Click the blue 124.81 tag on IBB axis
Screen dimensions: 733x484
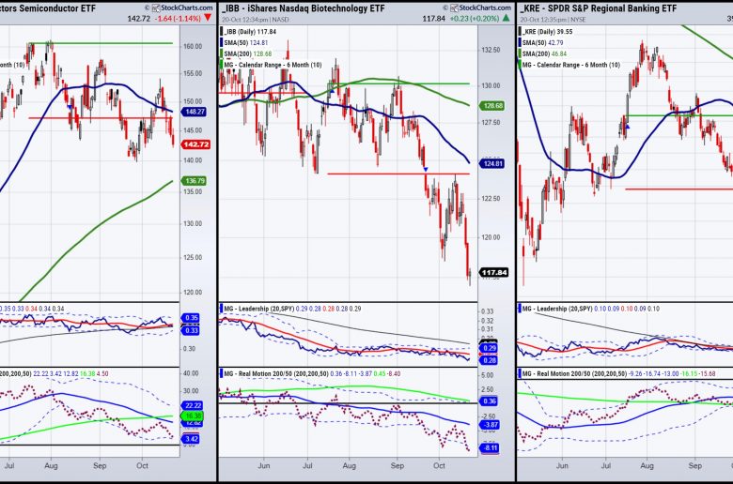[x=492, y=163]
